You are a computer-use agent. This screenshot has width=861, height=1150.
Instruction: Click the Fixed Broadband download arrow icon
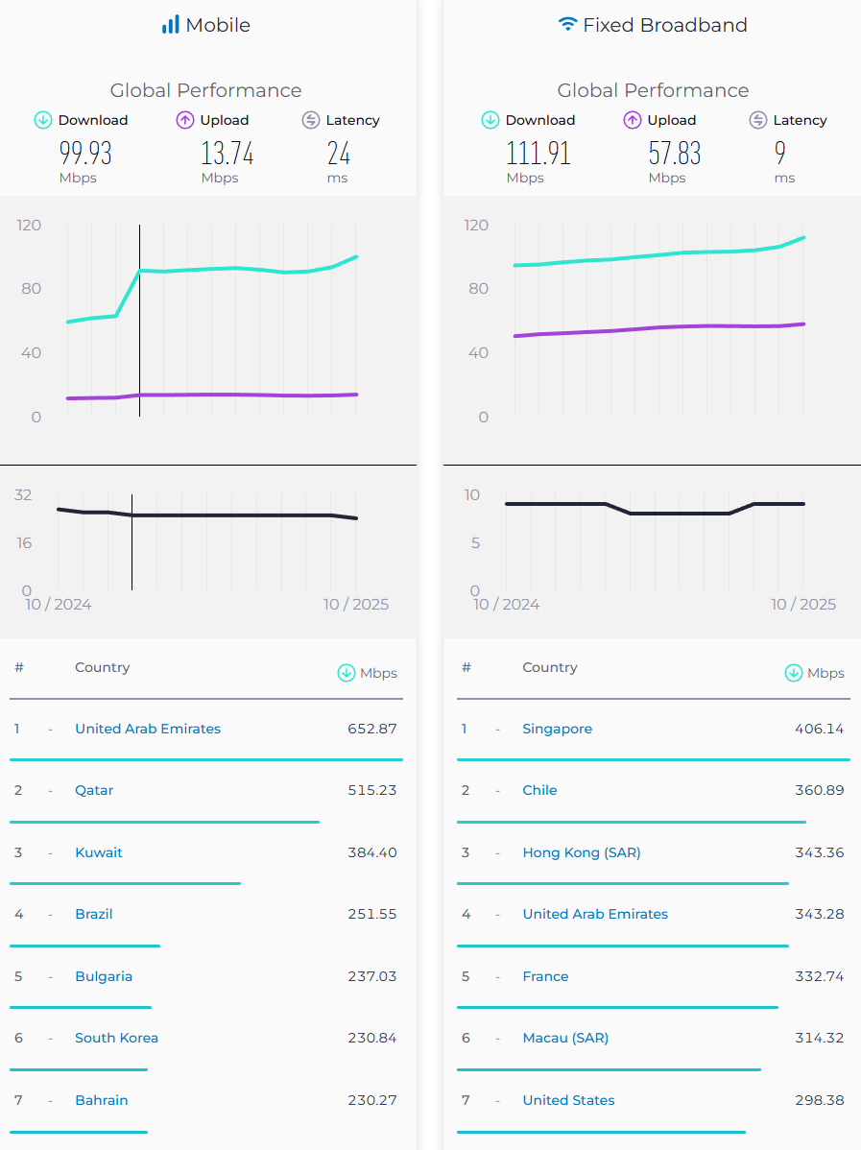click(490, 120)
